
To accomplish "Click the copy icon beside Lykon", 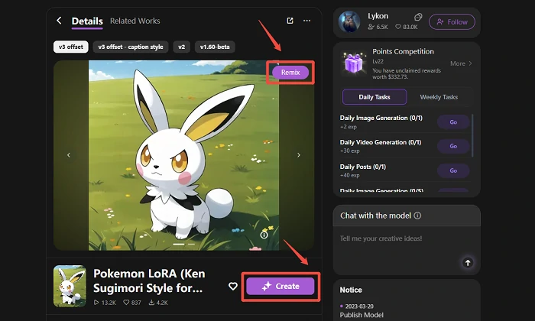I will pos(418,17).
